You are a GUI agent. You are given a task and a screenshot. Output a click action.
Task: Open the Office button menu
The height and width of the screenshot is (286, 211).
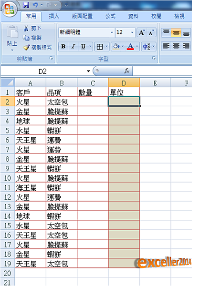tap(10, 10)
